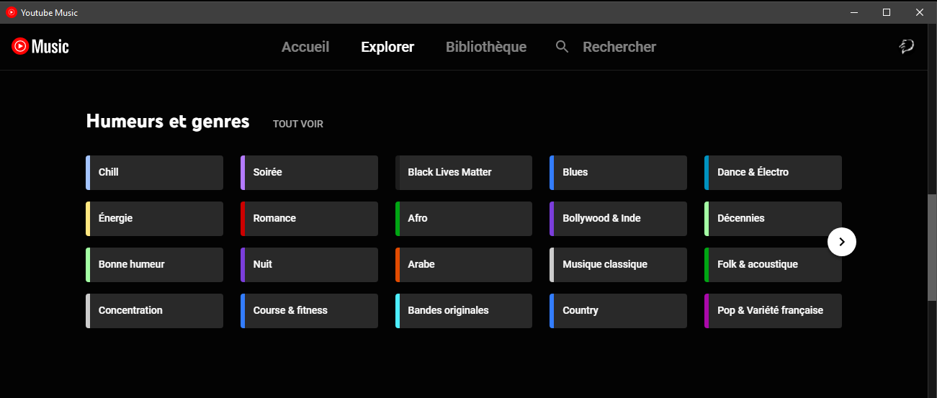Click the title bar YouTube Music app icon

11,12
